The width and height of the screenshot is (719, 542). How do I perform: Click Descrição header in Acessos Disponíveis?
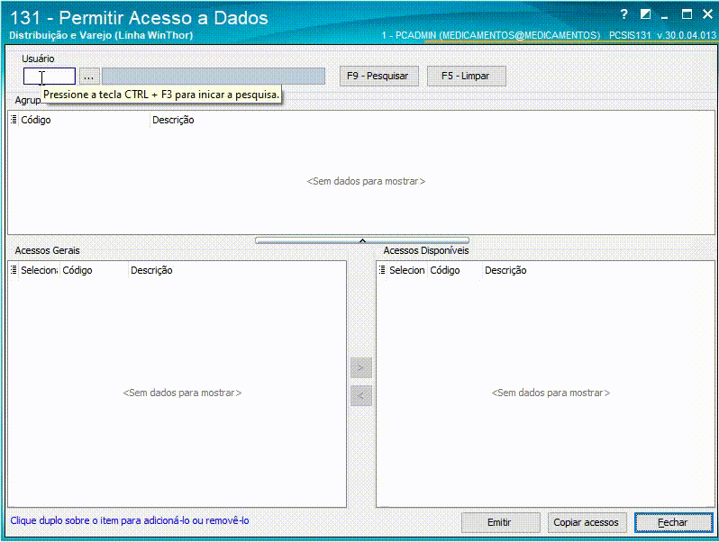click(x=597, y=270)
